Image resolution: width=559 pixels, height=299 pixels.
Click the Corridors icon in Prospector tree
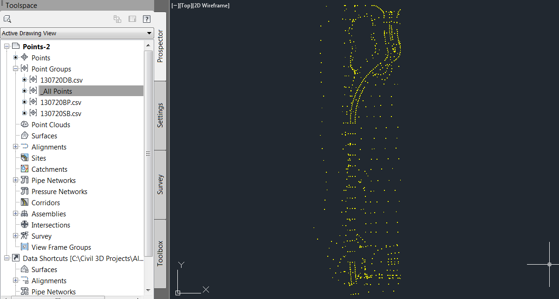coord(25,202)
